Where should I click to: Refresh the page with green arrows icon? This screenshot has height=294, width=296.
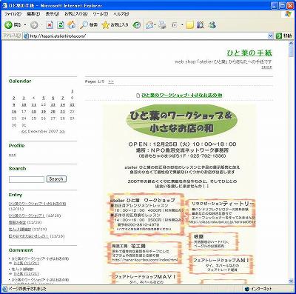(x=61, y=24)
